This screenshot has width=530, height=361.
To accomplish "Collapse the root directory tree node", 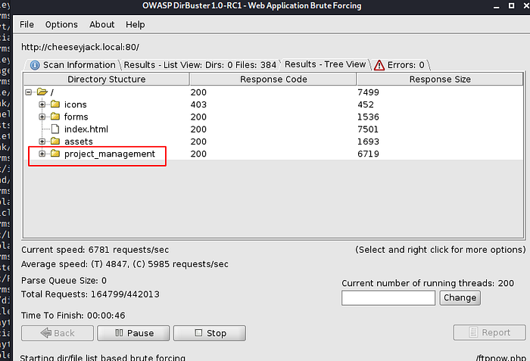I will (29, 92).
